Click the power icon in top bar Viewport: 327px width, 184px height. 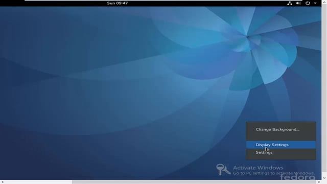[308, 3]
